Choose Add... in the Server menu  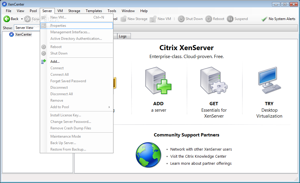tap(77, 62)
